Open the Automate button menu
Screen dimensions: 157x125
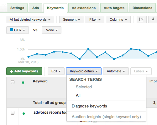click(116, 71)
